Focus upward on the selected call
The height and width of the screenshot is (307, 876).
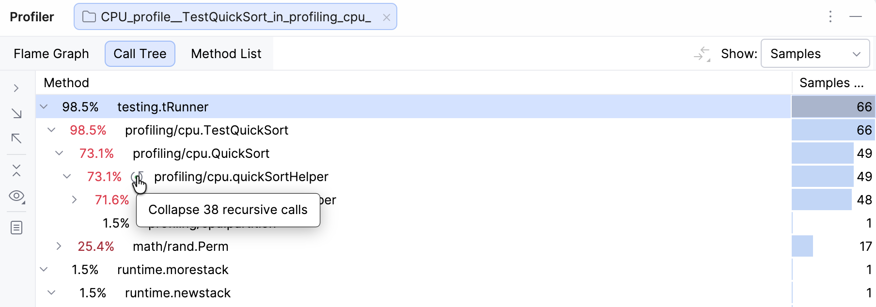(x=17, y=139)
